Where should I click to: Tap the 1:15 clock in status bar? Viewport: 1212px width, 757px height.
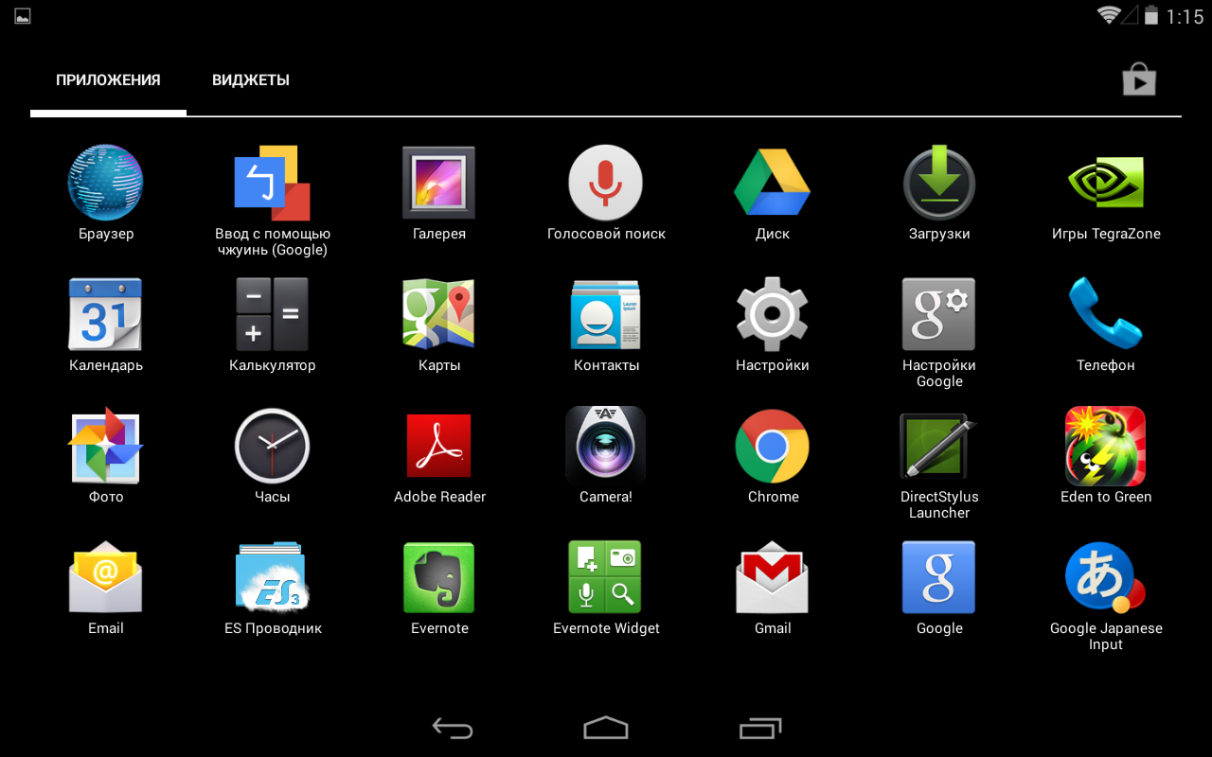(1185, 16)
